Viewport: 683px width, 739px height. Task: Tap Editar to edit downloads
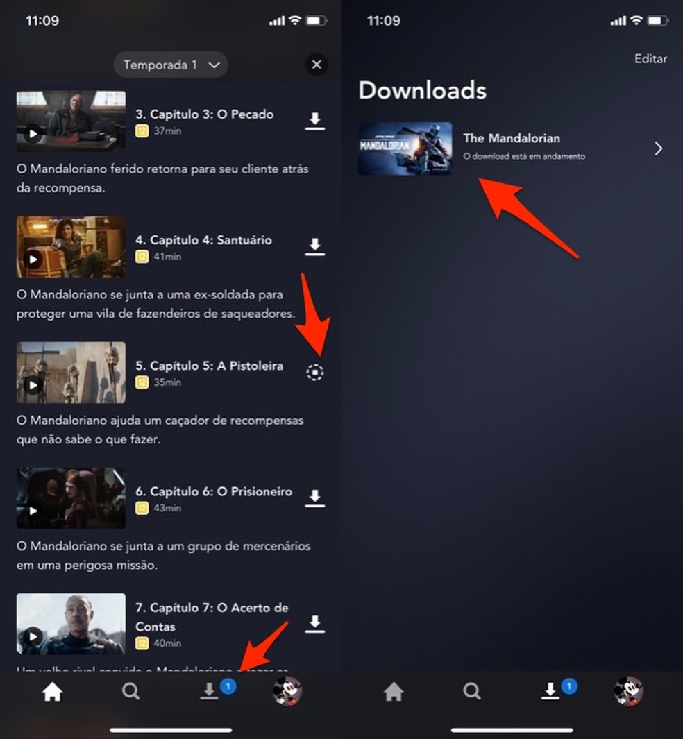tap(650, 59)
